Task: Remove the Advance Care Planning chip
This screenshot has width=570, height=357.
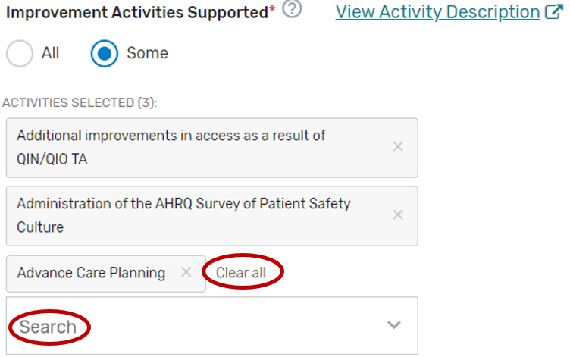Action: pyautogui.click(x=186, y=273)
